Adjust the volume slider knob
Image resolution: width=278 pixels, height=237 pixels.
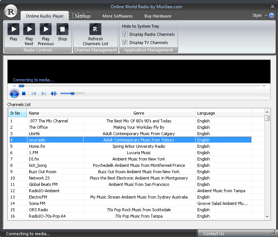73,93
